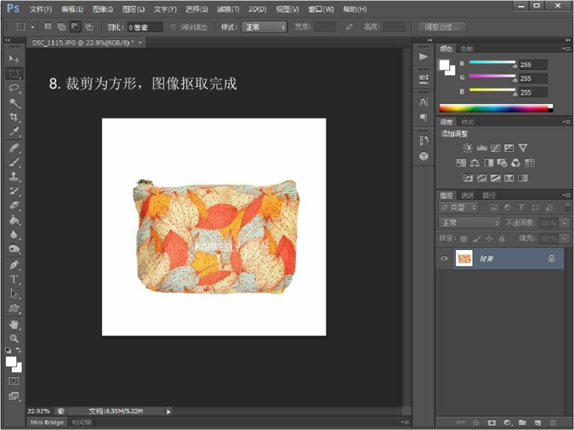Add a Brightness/Contrast adjustment
Image resolution: width=574 pixels, height=430 pixels.
468,148
